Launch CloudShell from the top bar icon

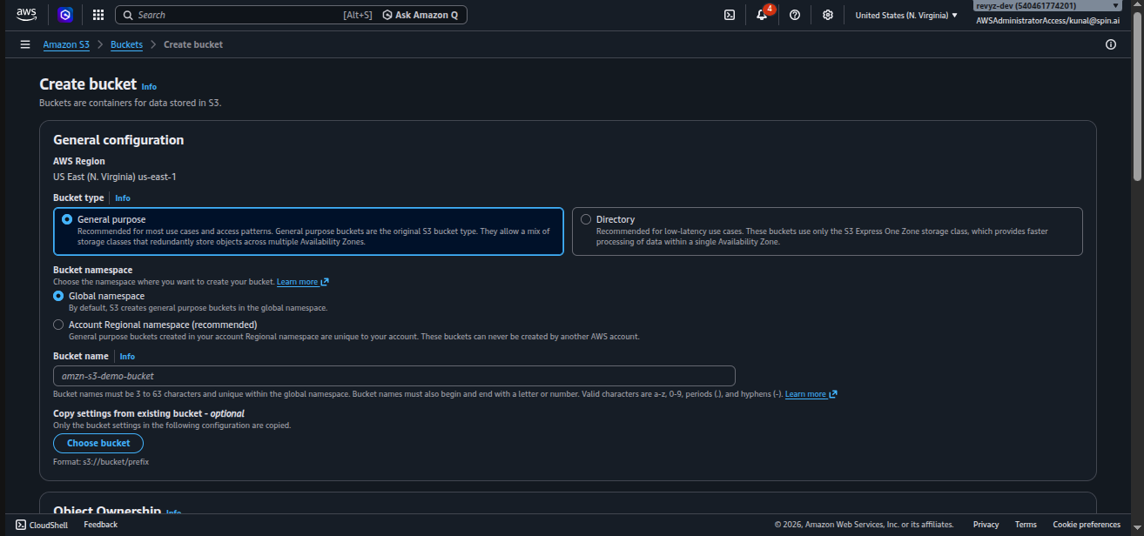coord(730,15)
